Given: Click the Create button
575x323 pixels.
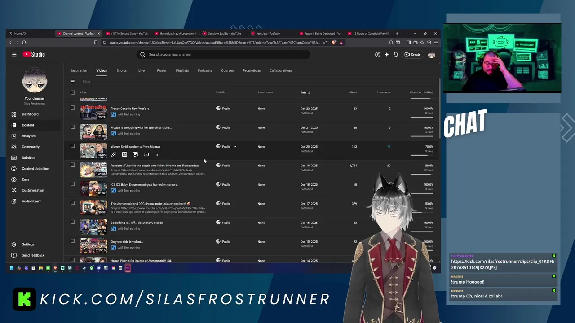Looking at the screenshot, I should [413, 54].
